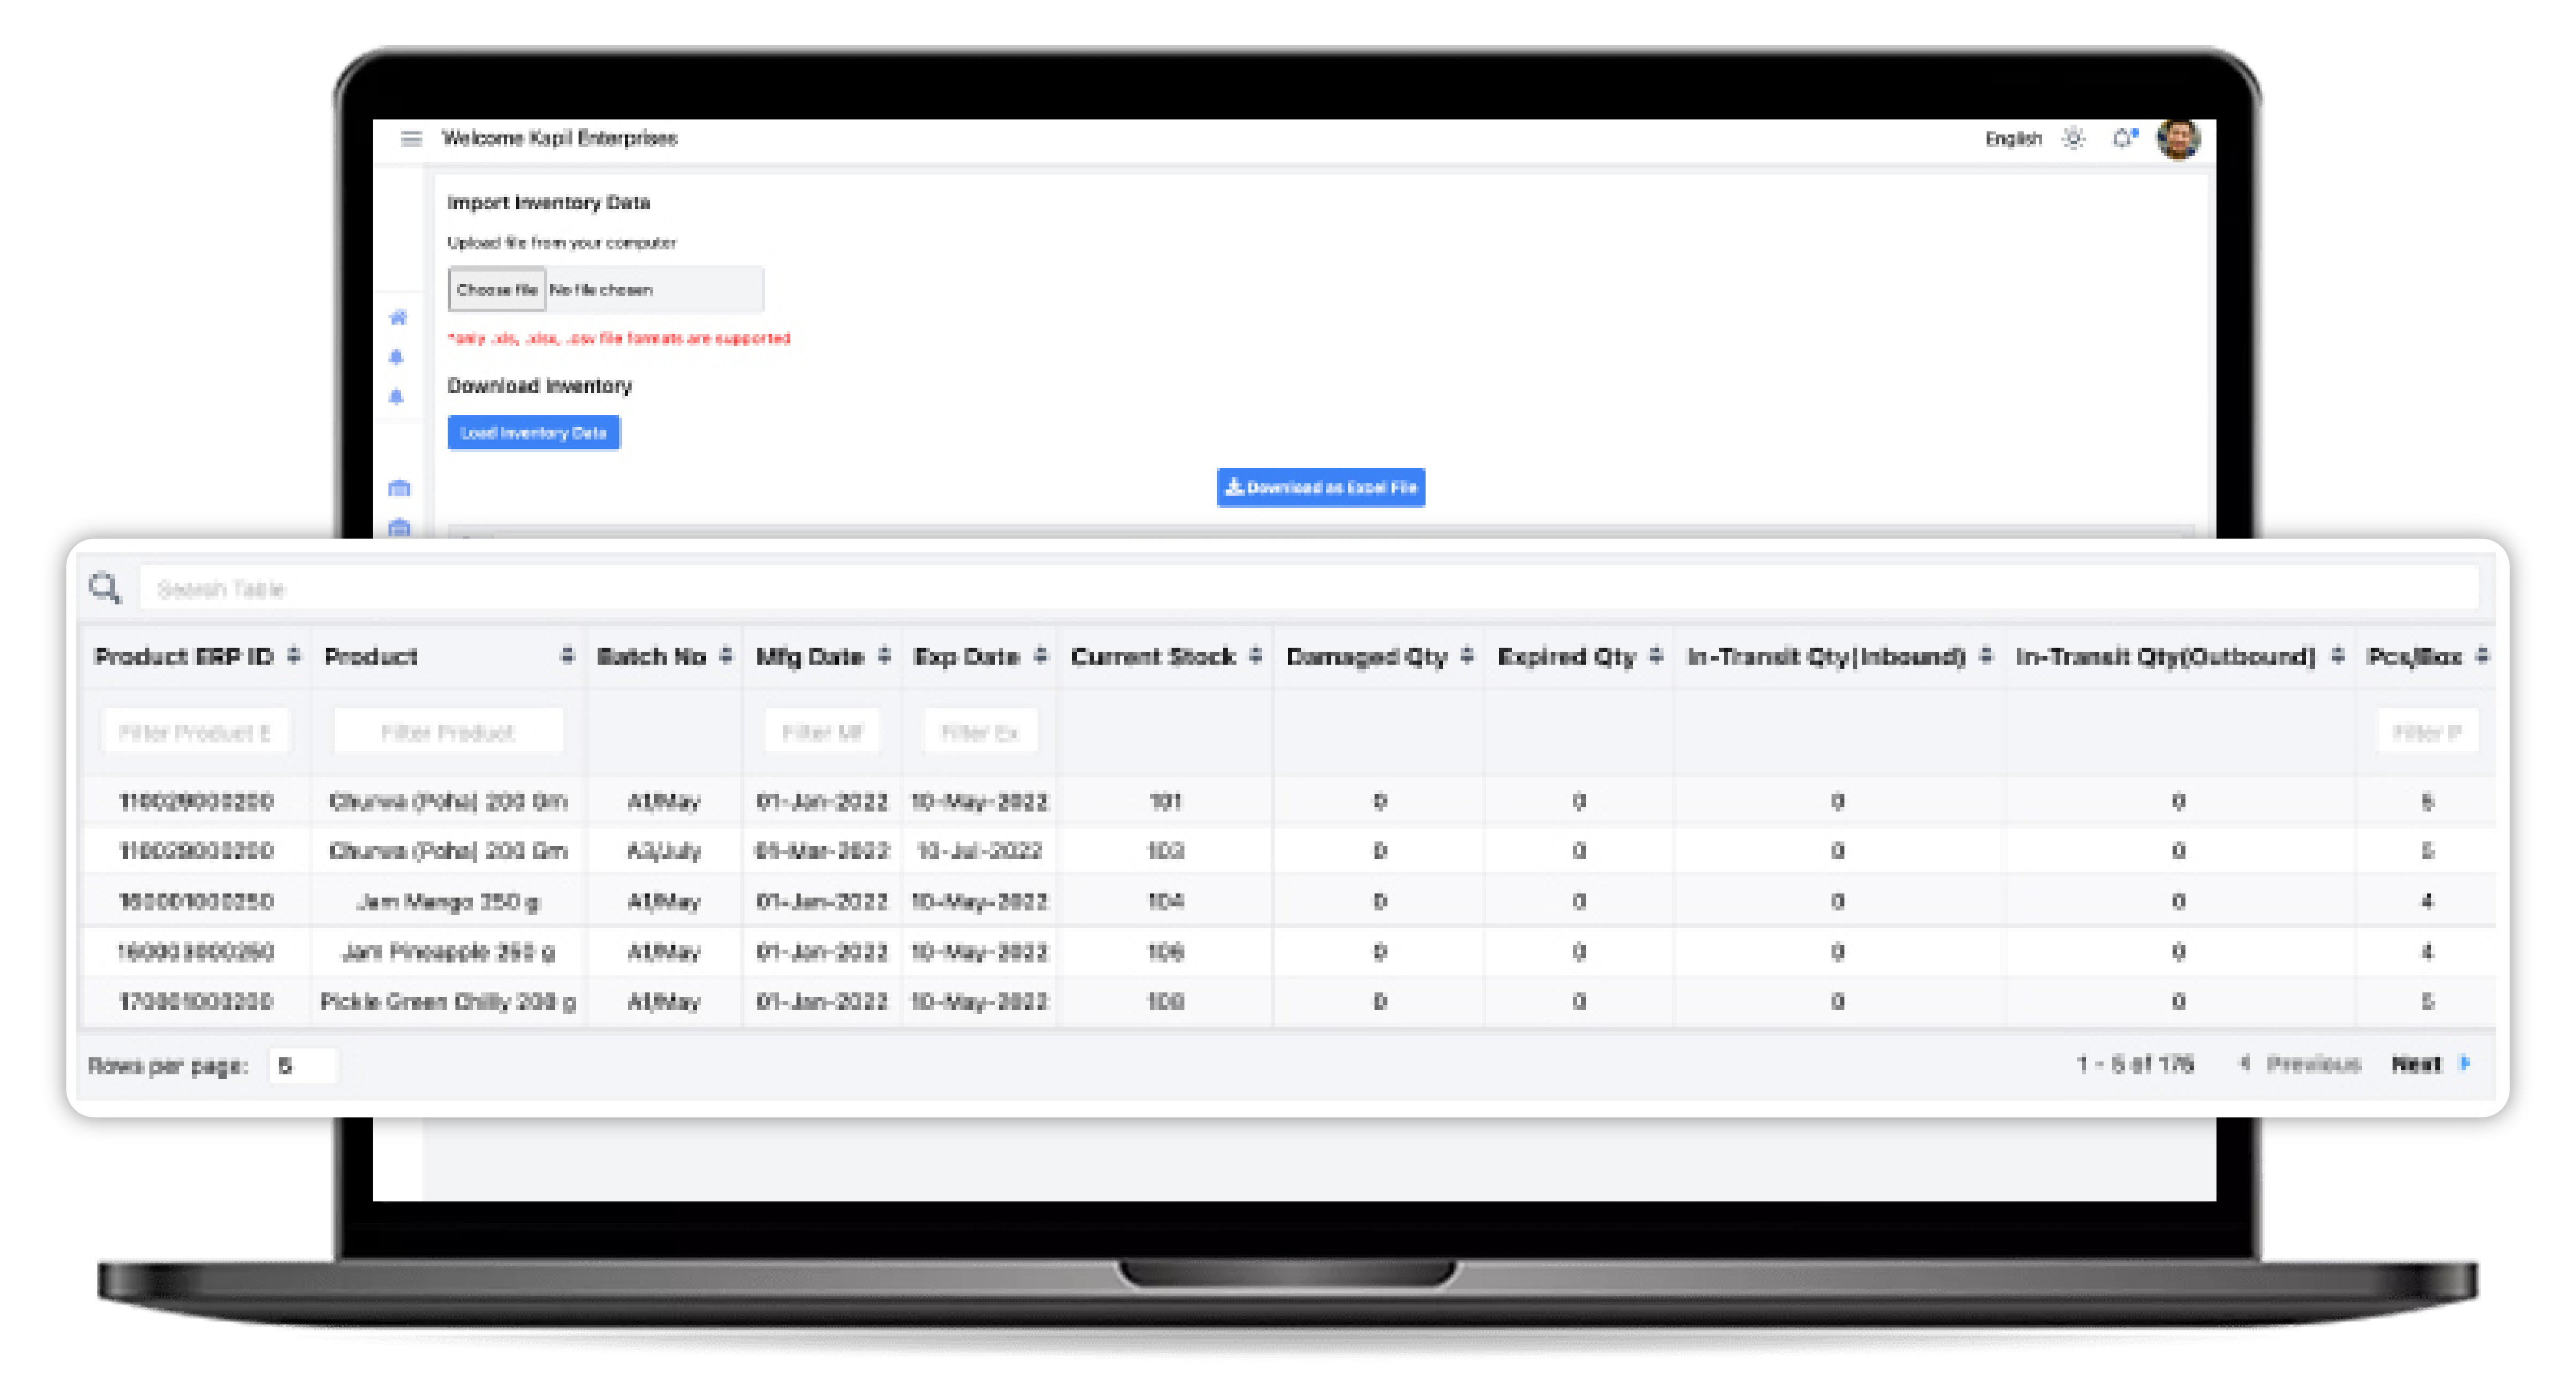Open the Rows per page selector
This screenshot has height=1384, width=2576.
tap(303, 1066)
